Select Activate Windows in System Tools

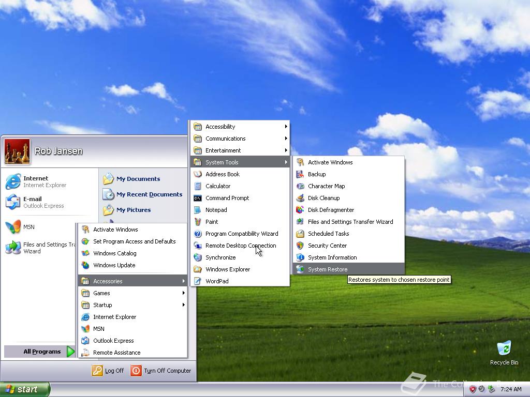348,162
